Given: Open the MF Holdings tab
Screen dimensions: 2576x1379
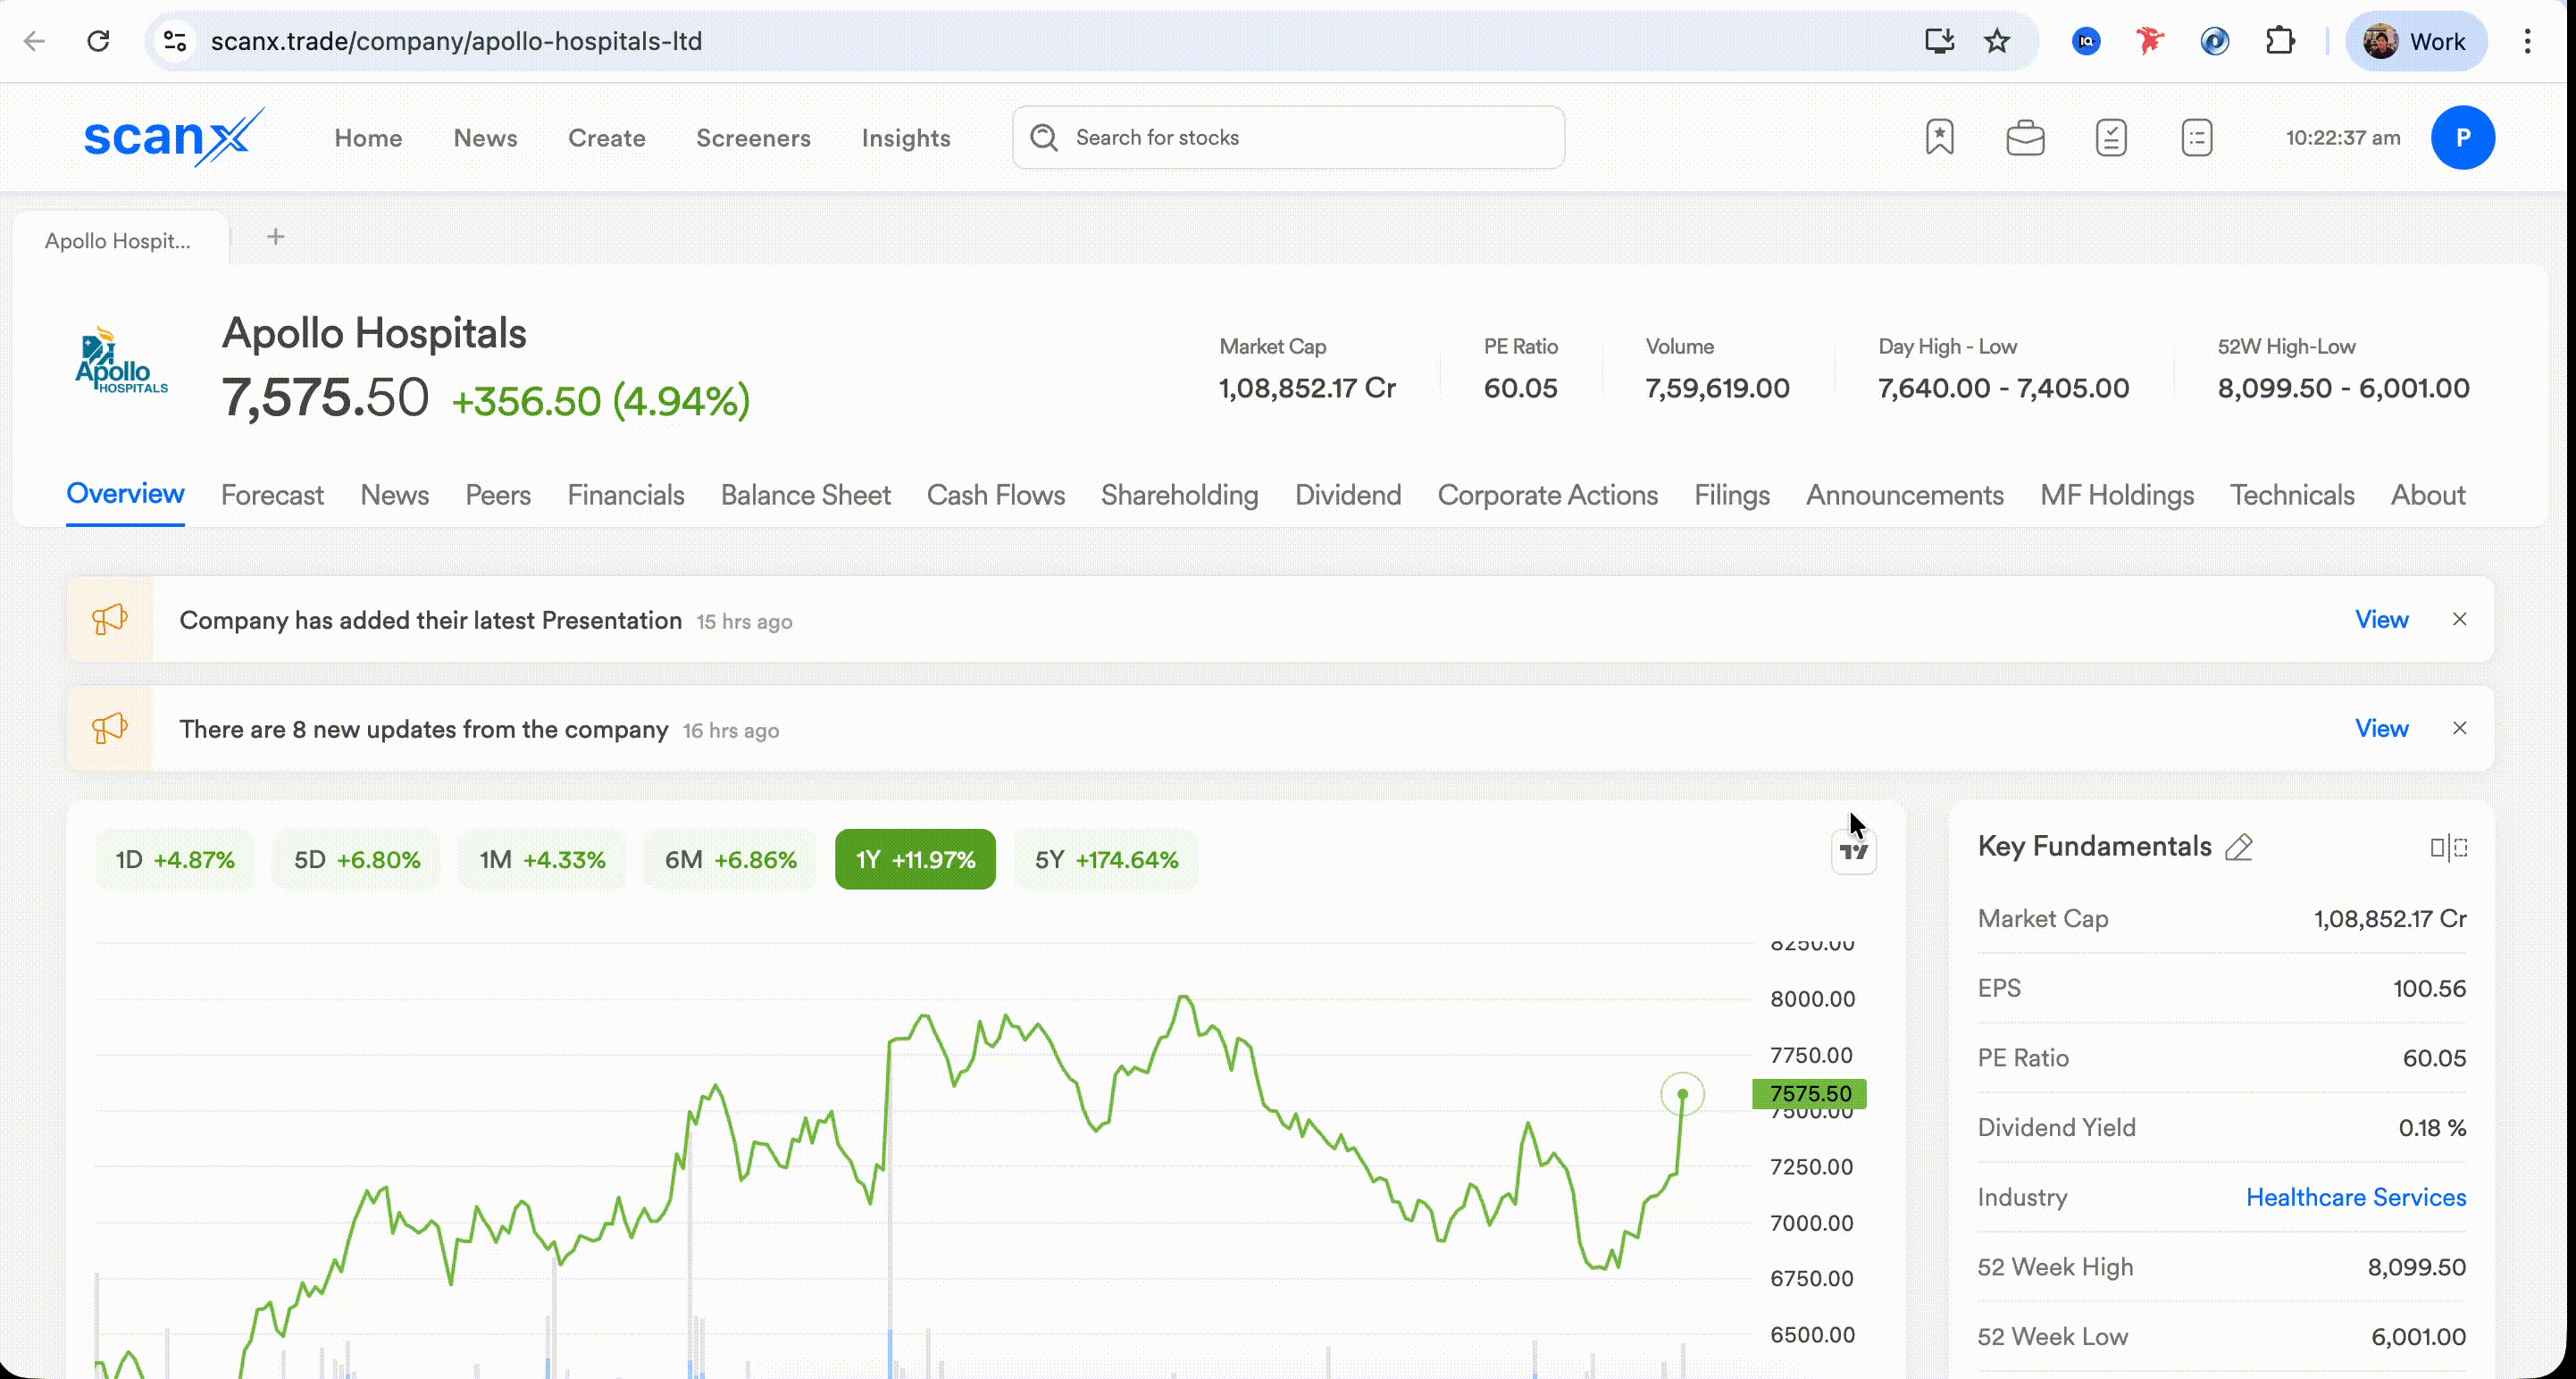Looking at the screenshot, I should click(2117, 495).
